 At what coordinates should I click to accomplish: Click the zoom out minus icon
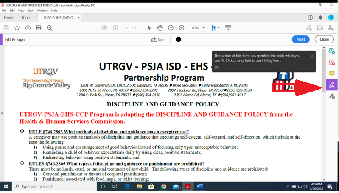coord(171,28)
